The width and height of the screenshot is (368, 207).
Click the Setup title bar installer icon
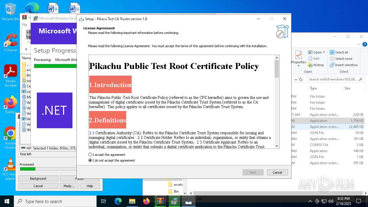tap(81, 19)
